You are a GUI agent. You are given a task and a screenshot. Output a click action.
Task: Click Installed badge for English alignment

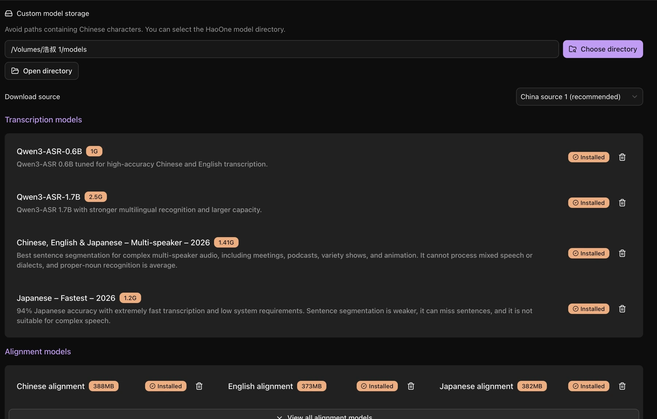(x=377, y=386)
